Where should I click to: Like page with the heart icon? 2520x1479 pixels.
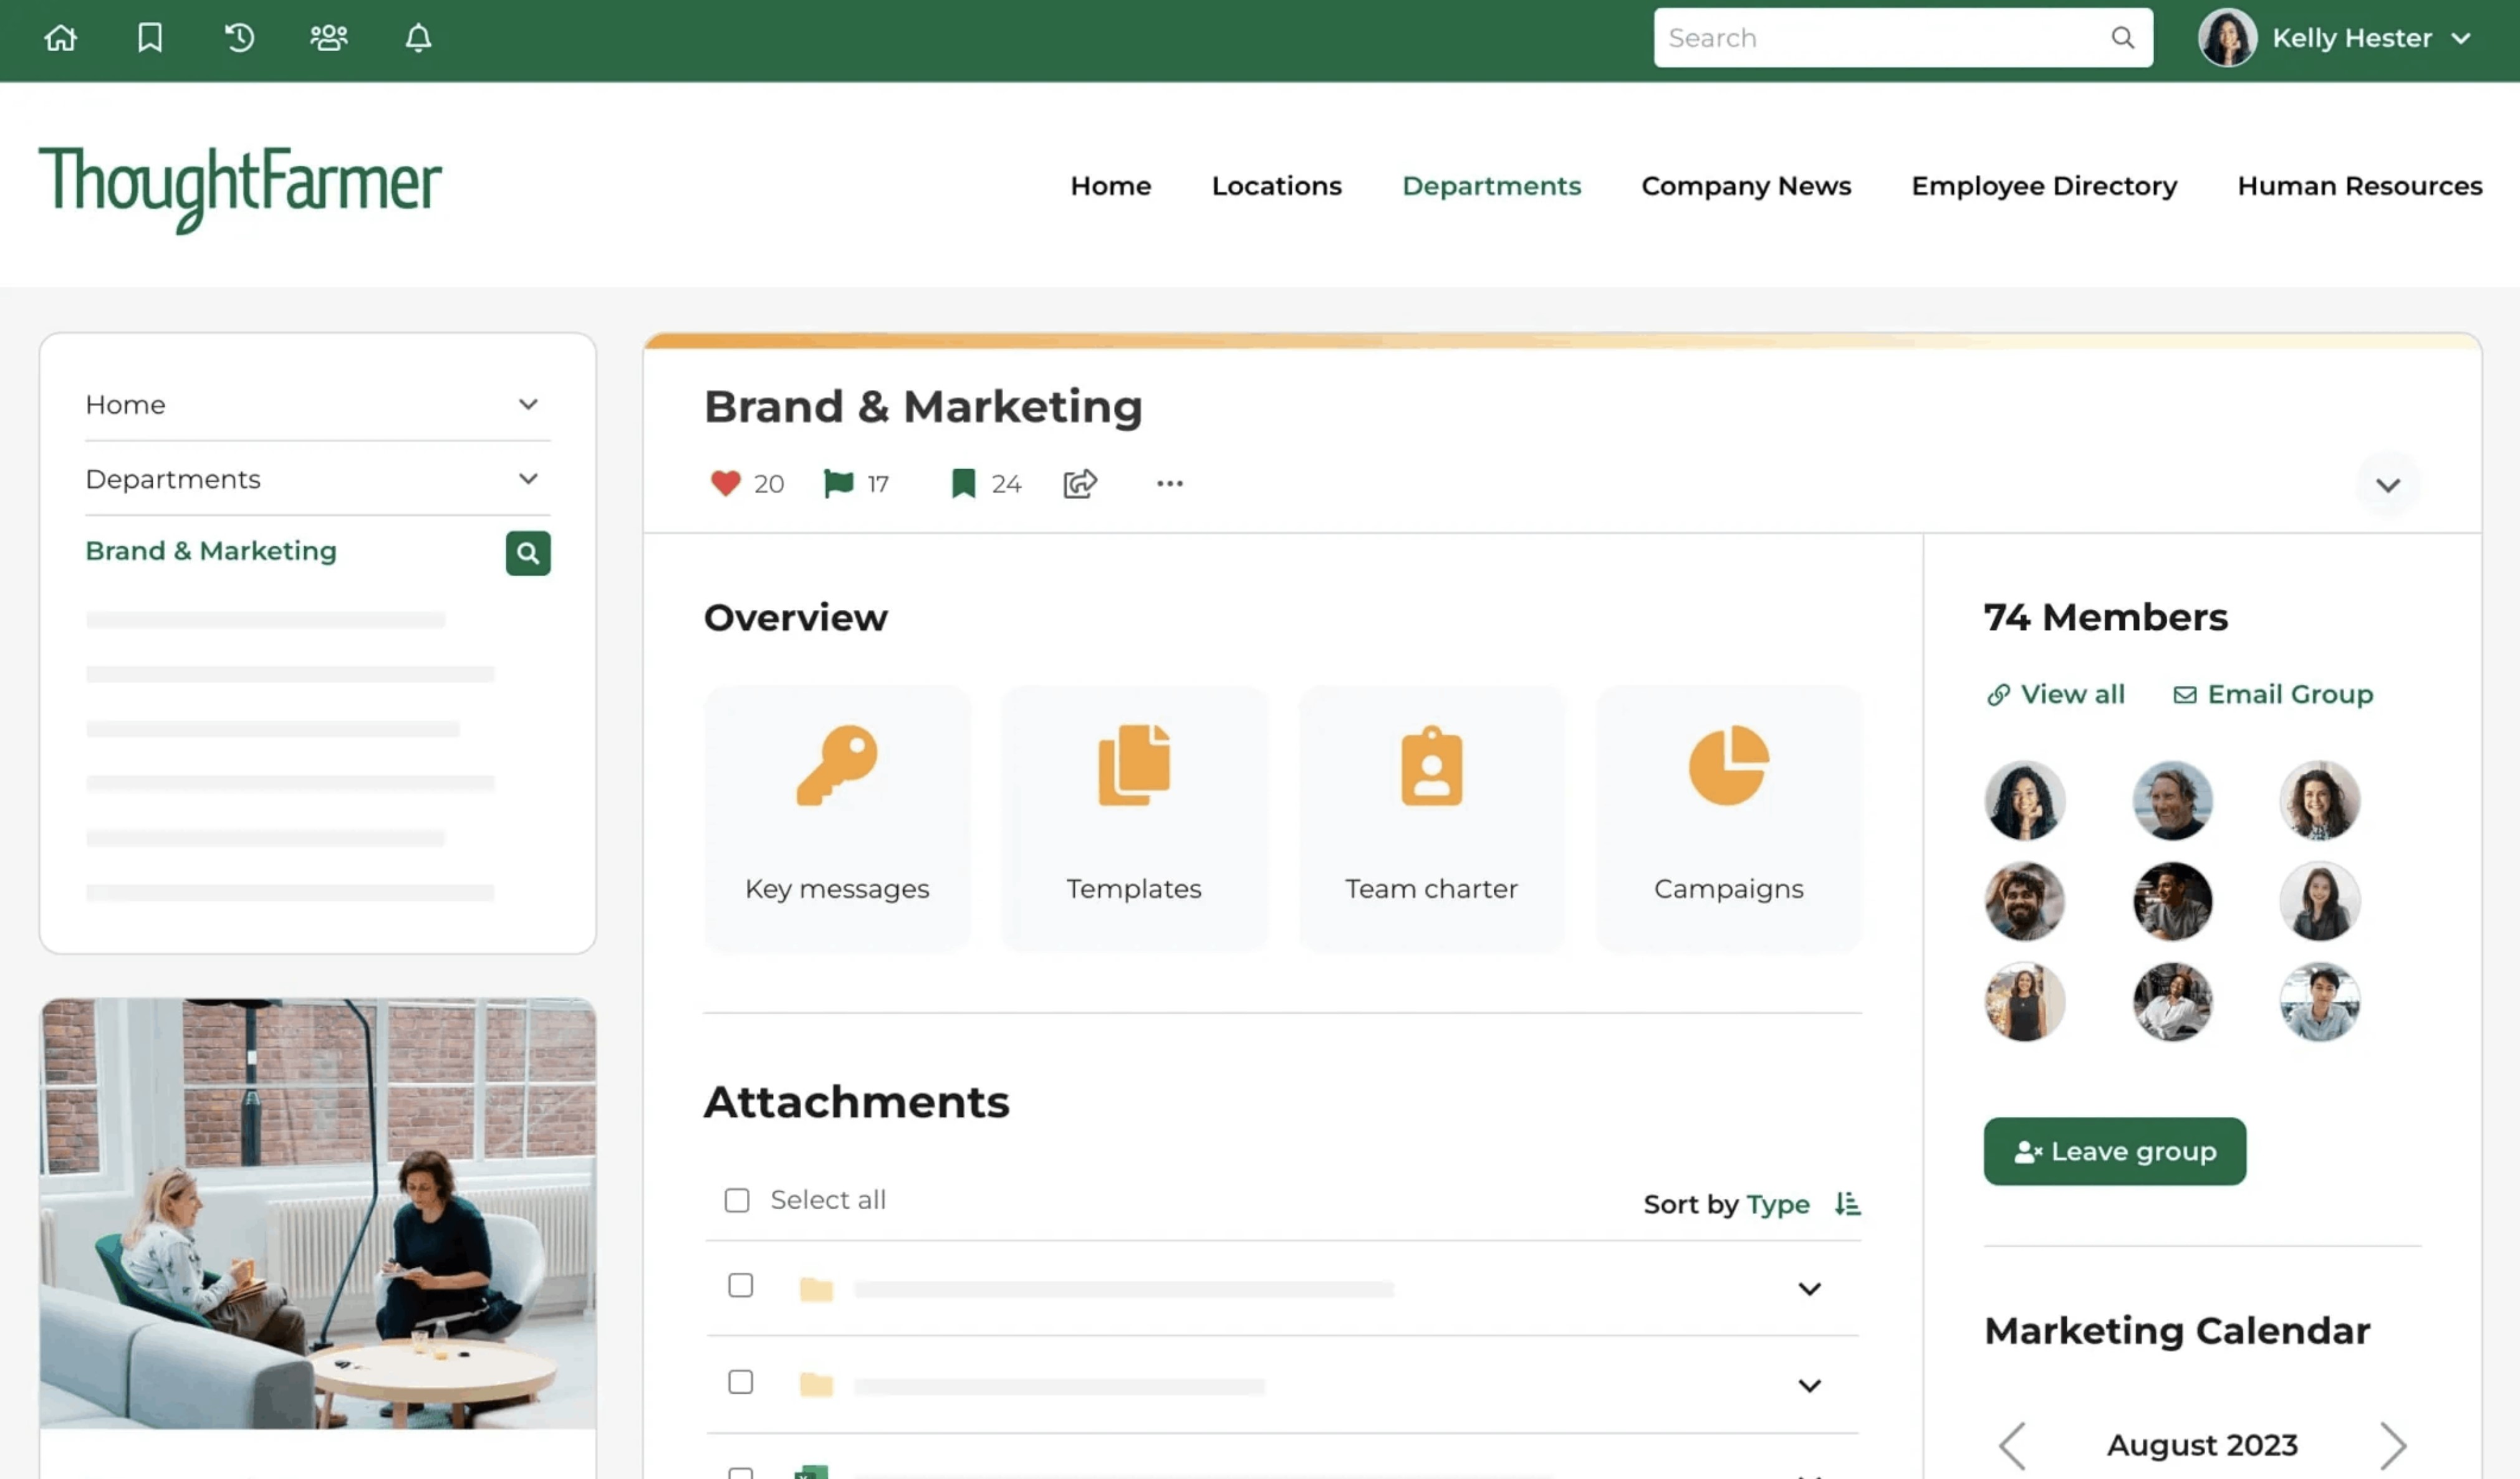pos(725,483)
